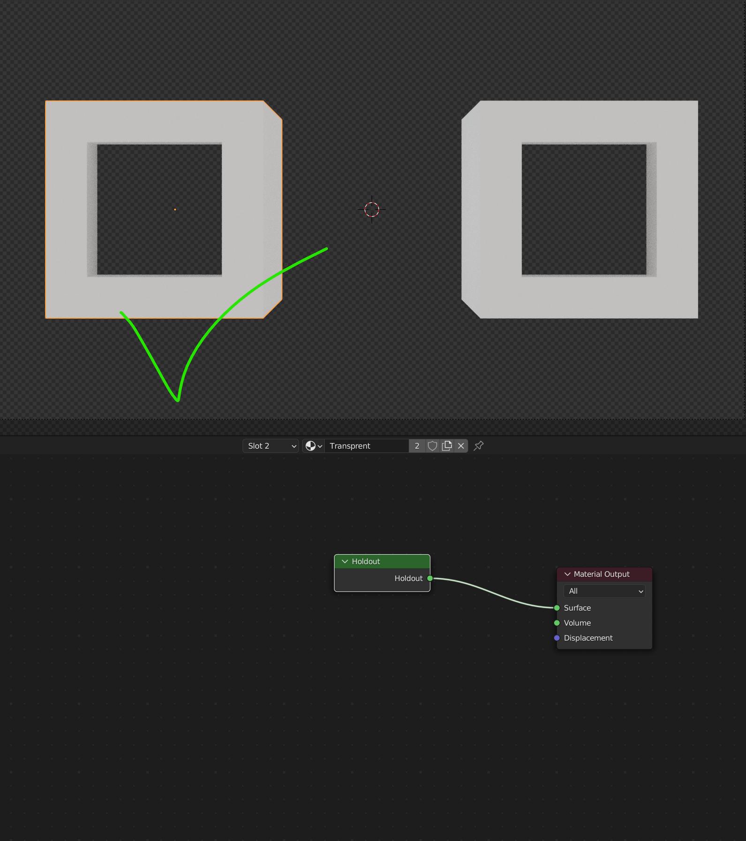Click the 3D cursor in viewport
746x841 pixels.
(x=372, y=209)
